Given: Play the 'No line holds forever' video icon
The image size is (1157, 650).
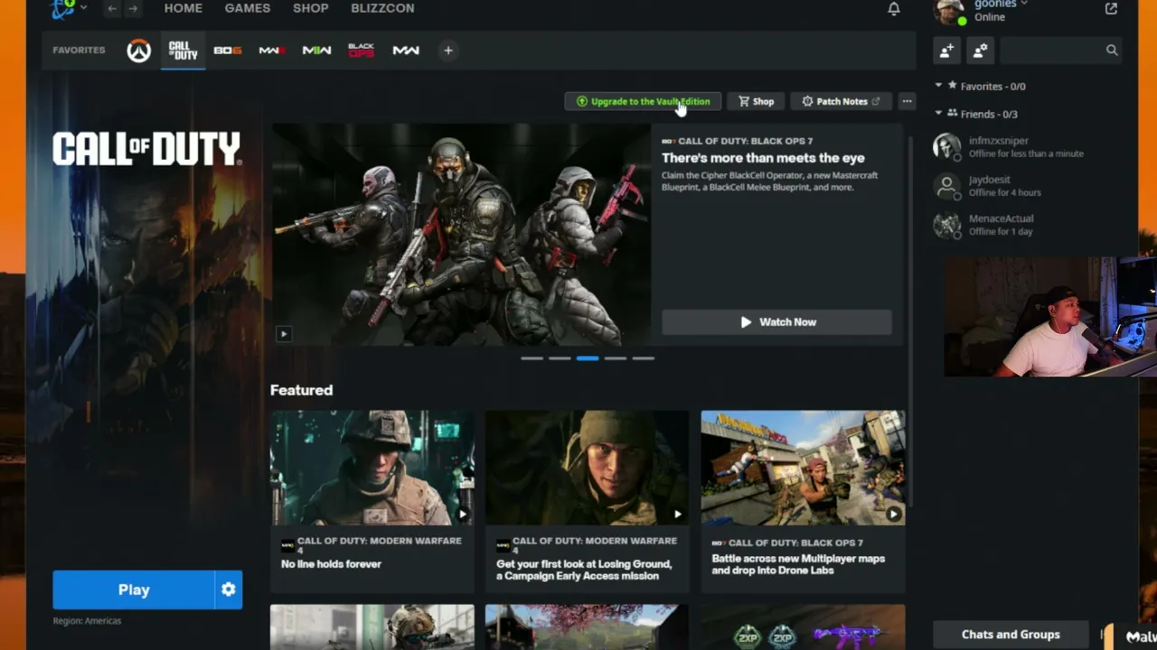Looking at the screenshot, I should click(x=462, y=515).
